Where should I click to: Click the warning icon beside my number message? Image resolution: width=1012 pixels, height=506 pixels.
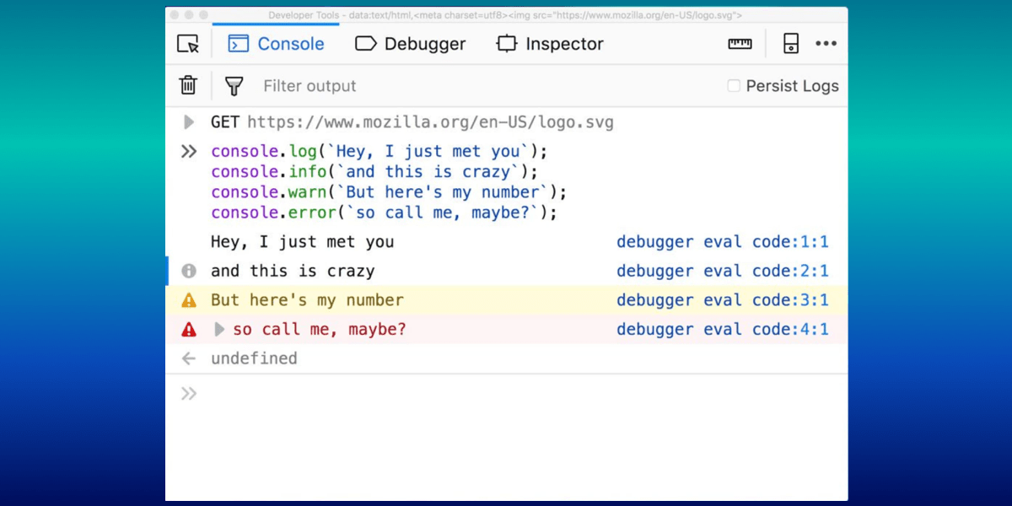tap(189, 299)
